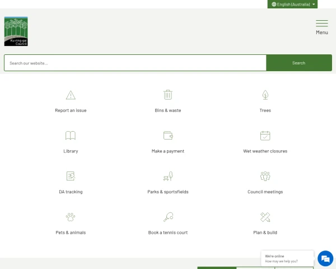Click the Plan & build ruler pencil icon

[x=265, y=217]
